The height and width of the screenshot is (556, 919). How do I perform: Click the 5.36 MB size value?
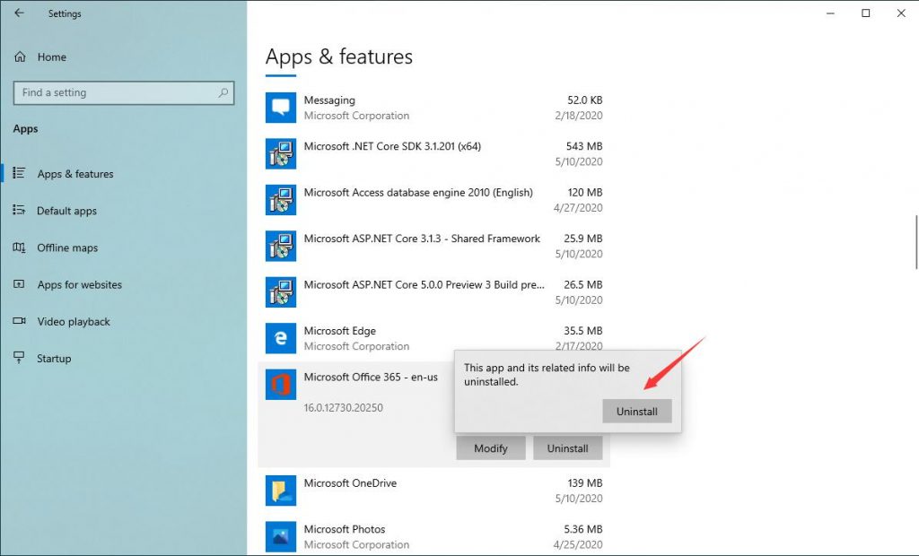click(583, 529)
